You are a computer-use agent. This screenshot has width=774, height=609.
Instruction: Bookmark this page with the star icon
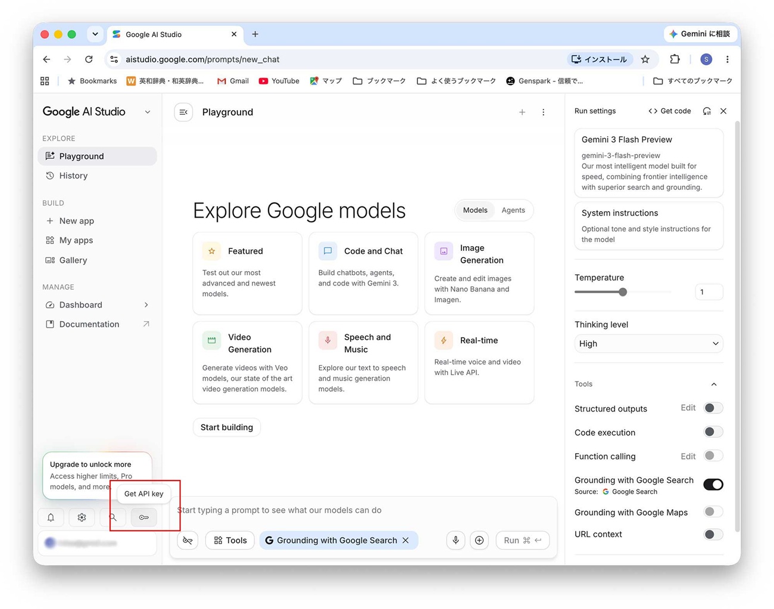pos(645,59)
